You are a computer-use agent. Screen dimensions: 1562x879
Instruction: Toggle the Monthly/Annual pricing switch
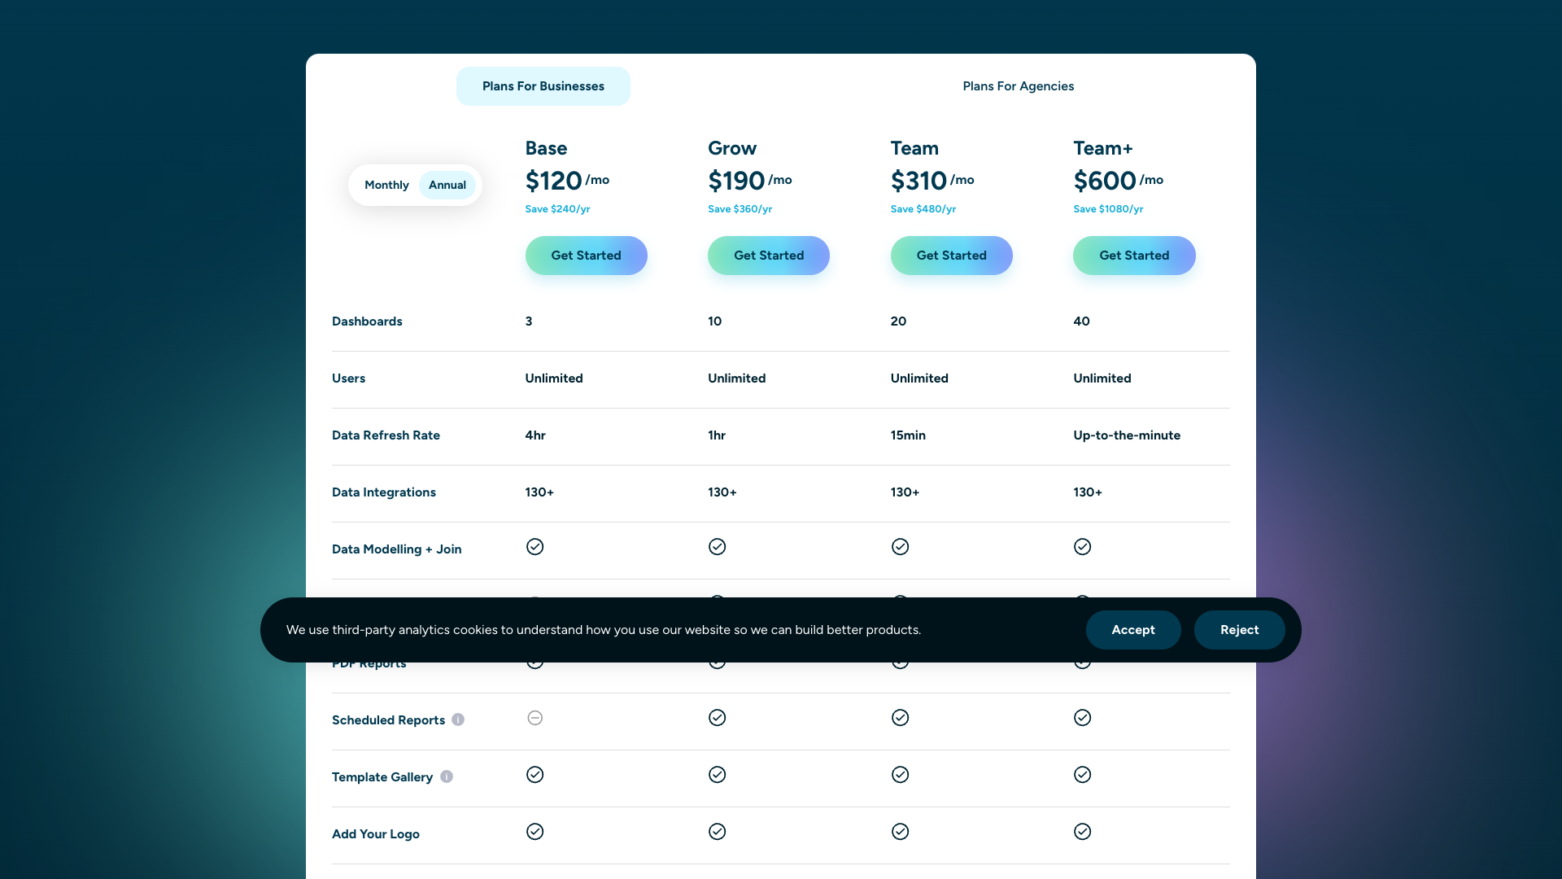click(415, 185)
